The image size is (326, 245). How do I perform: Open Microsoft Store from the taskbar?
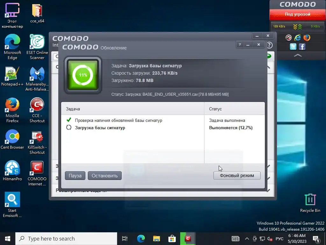pyautogui.click(x=172, y=239)
